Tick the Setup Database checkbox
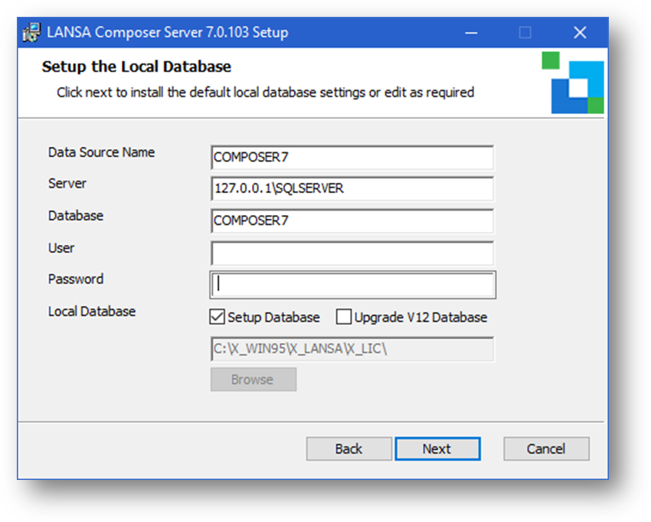This screenshot has height=522, width=651. coord(218,317)
